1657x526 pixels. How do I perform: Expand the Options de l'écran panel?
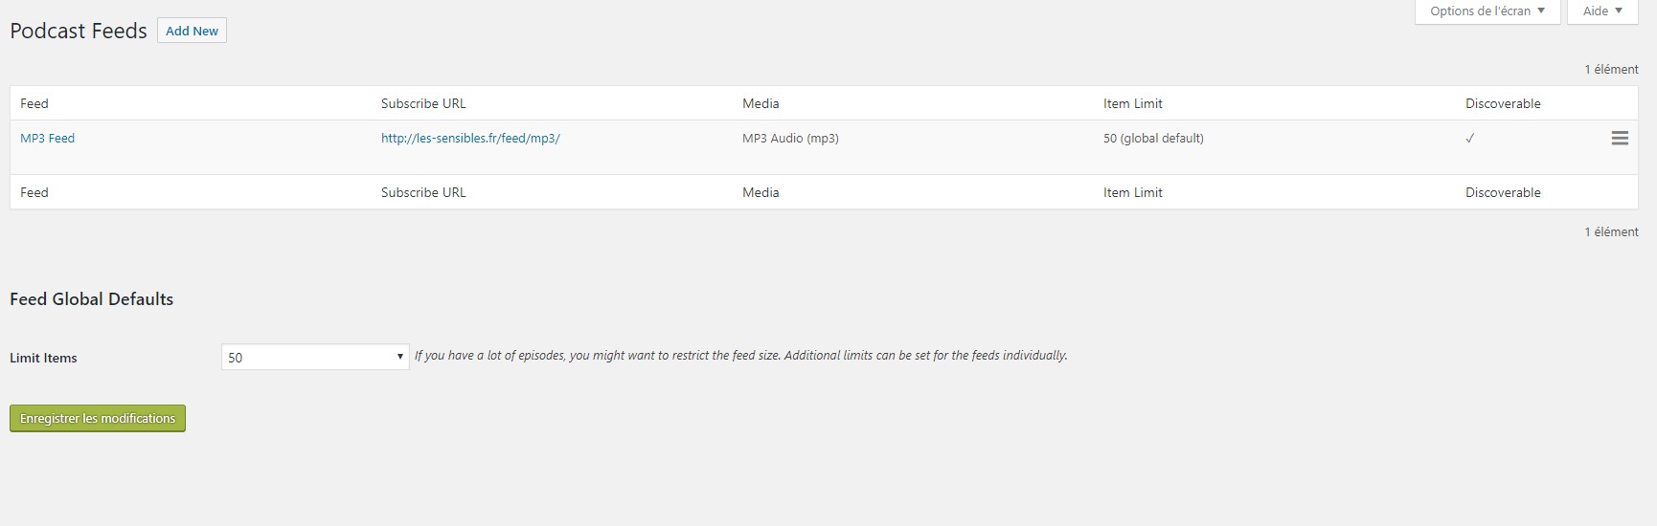(x=1487, y=11)
